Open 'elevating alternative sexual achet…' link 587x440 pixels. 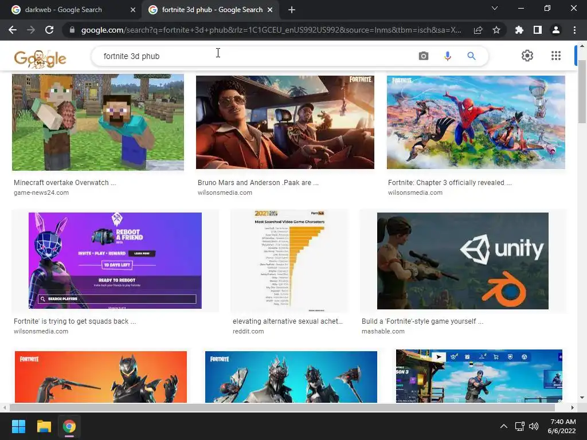click(x=288, y=321)
